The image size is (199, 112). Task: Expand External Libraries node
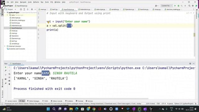click(5, 46)
